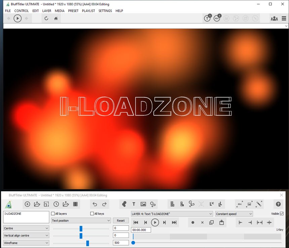Enable the All layers checkbox

[53, 213]
